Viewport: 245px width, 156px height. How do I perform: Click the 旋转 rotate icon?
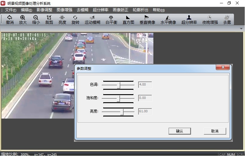75,20
